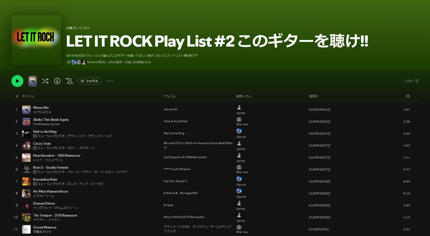Open the three-dot more options menu
The image size is (430, 236).
point(110,81)
